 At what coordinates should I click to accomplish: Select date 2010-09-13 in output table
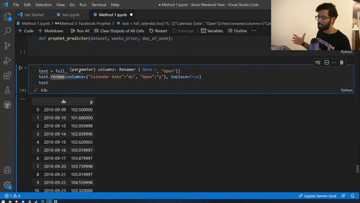point(55,126)
